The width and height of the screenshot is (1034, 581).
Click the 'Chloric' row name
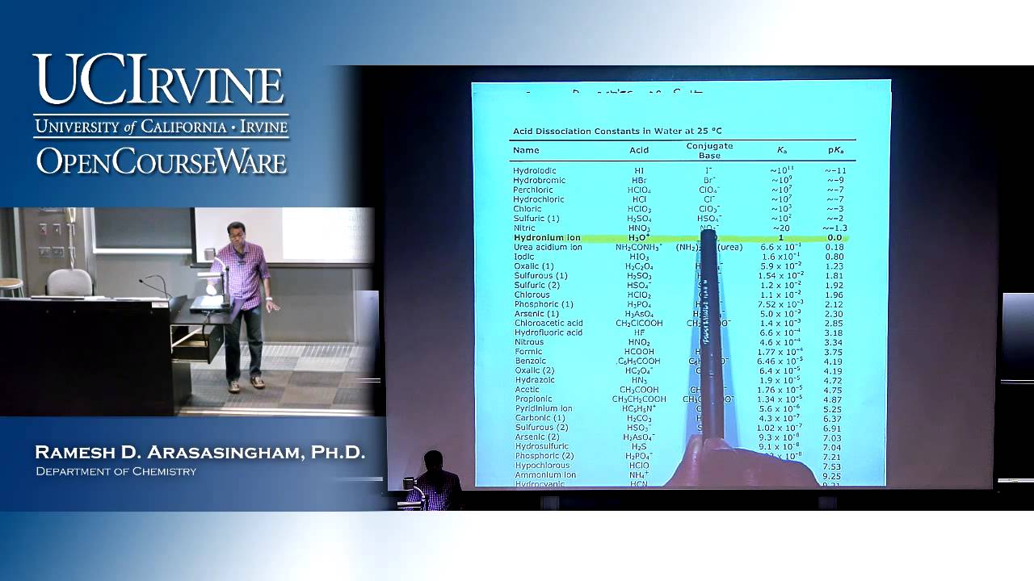click(528, 209)
